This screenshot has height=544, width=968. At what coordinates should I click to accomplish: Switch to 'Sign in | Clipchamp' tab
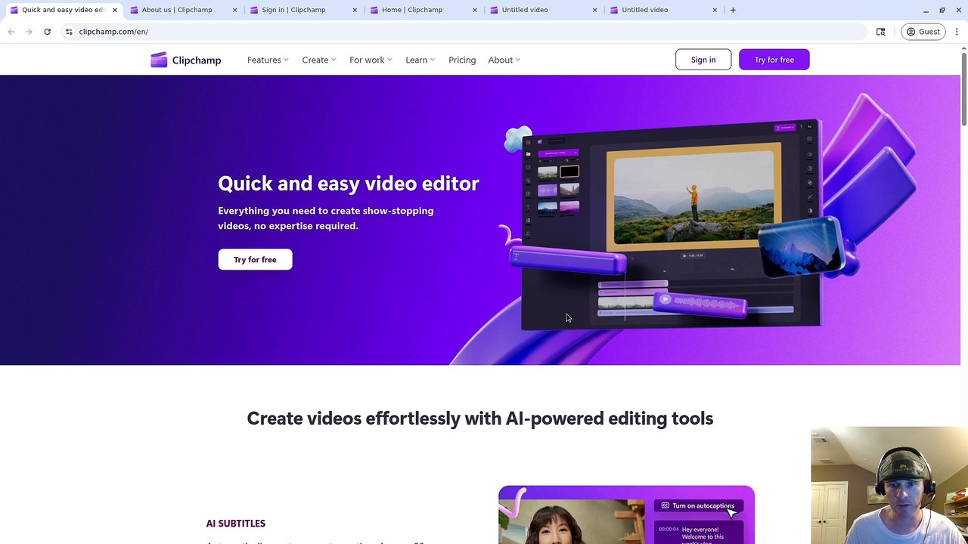(x=302, y=10)
